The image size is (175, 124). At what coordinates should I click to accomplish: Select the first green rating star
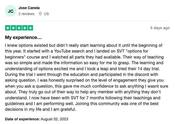(8, 28)
